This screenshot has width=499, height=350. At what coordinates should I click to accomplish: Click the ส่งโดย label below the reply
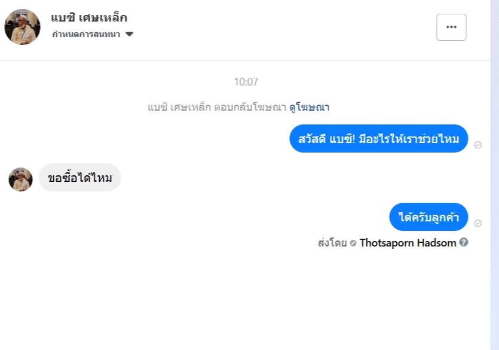click(x=332, y=243)
